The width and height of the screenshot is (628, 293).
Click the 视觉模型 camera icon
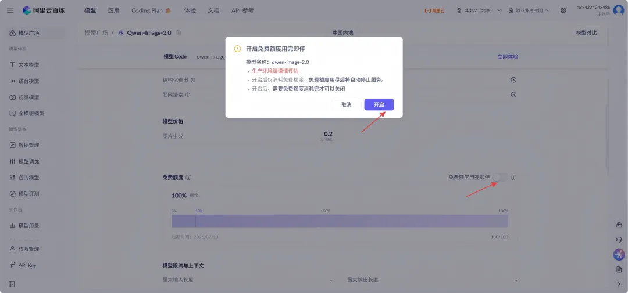pyautogui.click(x=12, y=97)
